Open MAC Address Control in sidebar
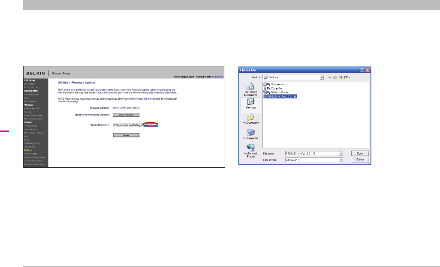 33,119
